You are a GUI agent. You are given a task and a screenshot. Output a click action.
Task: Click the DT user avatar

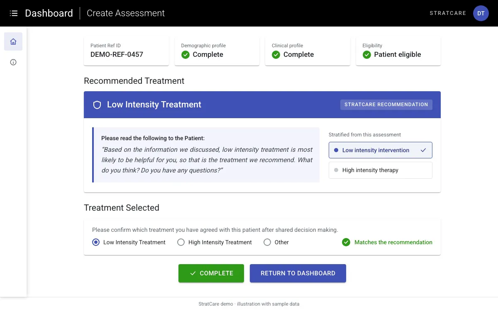point(481,13)
